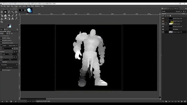Image resolution: width=187 pixels, height=105 pixels.
Task: Open the Colors menu
Action: coord(24,6)
